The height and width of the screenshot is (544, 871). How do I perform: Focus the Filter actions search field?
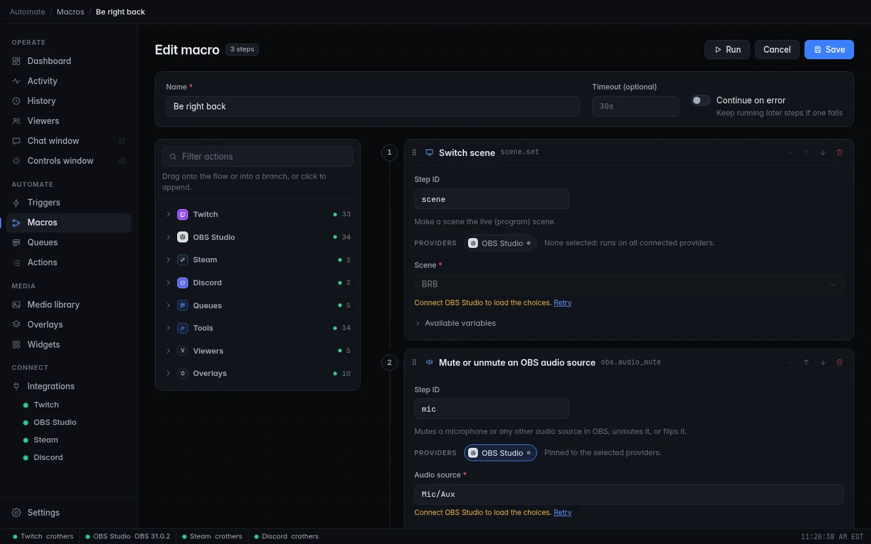coord(258,157)
